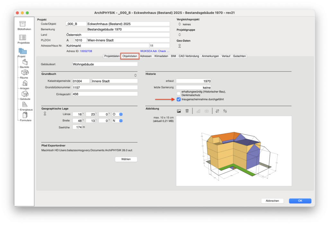Open the Adress ID 10052708 link
The width and height of the screenshot is (329, 225).
tap(86, 51)
